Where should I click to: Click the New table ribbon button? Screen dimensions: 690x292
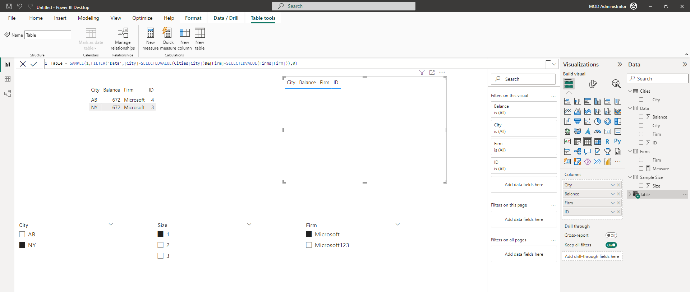(200, 39)
